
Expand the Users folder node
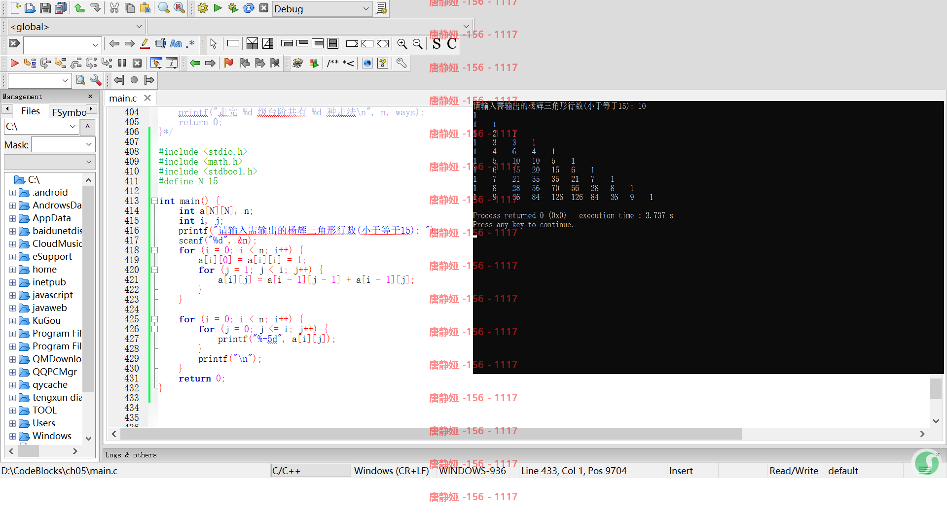coord(13,423)
